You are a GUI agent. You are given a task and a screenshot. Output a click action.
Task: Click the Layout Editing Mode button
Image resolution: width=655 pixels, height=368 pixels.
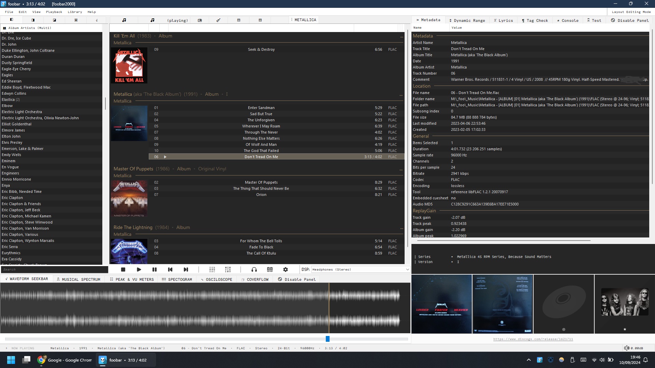point(631,12)
